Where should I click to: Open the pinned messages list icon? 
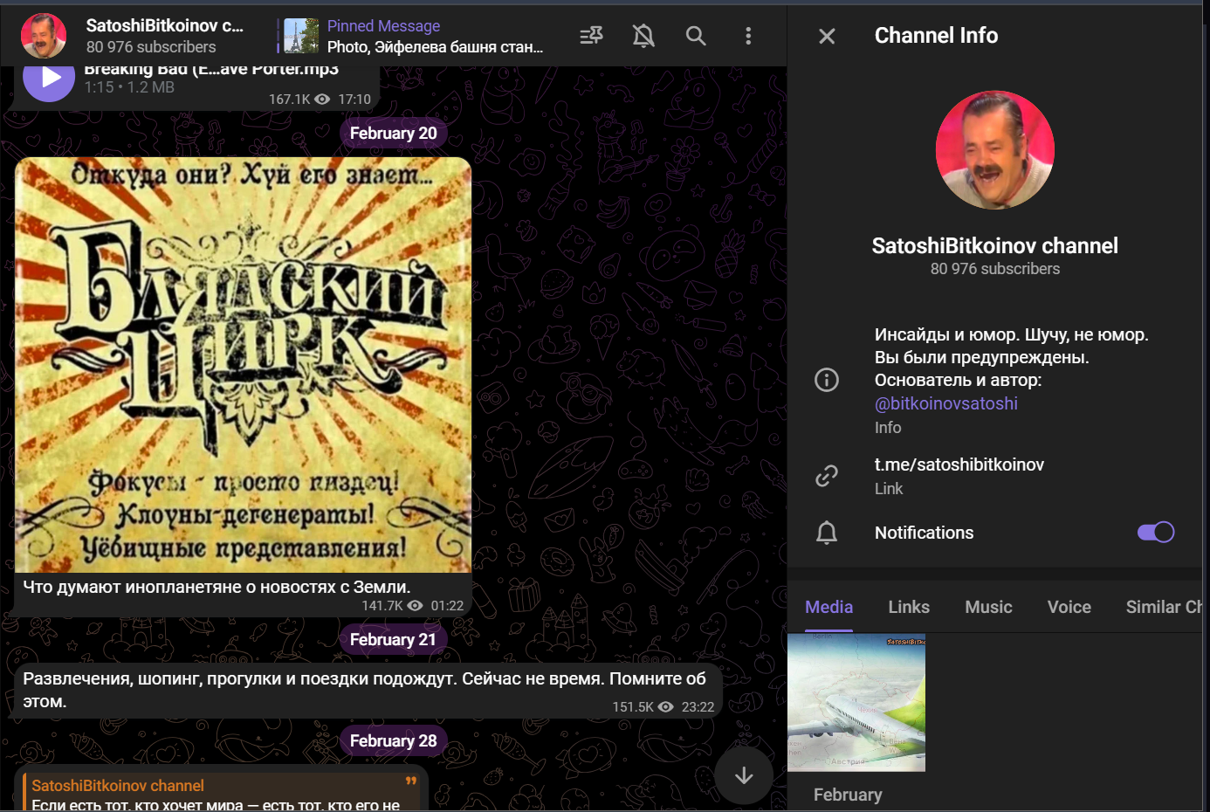coord(591,36)
